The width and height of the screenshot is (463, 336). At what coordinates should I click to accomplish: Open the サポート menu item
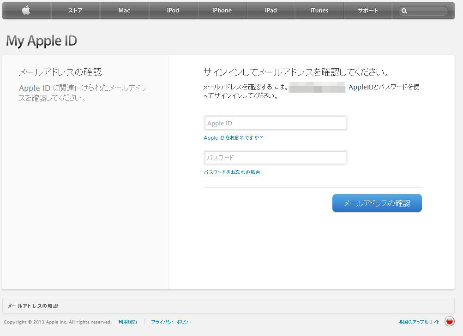(x=367, y=10)
